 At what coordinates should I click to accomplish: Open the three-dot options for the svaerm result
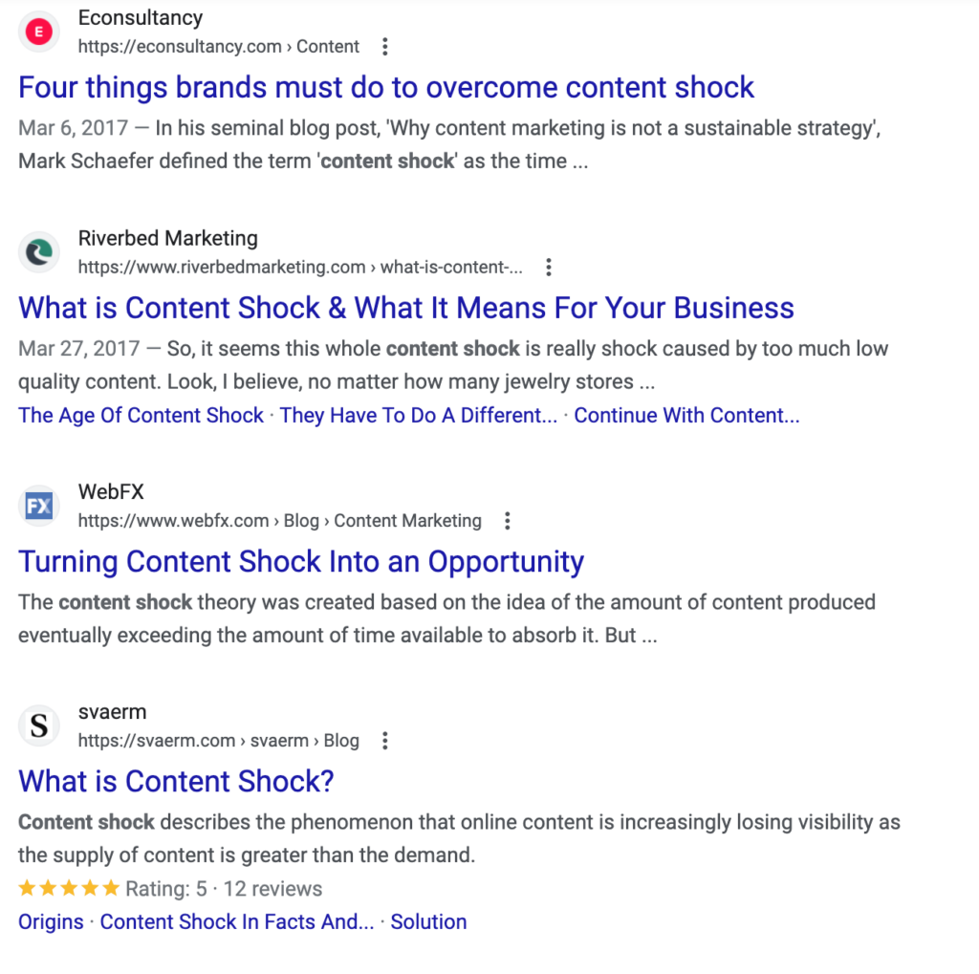[384, 740]
